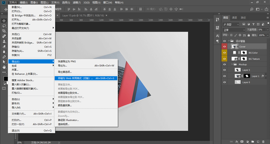270x144 pixels.
Task: Select the Hand tool
Action: point(4,67)
